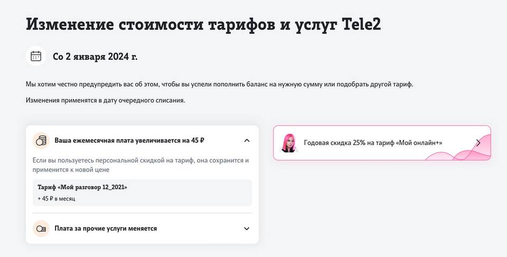Click the 'Со 2 января 2024 г.' date
Screen dimensions: 507x257
point(95,56)
